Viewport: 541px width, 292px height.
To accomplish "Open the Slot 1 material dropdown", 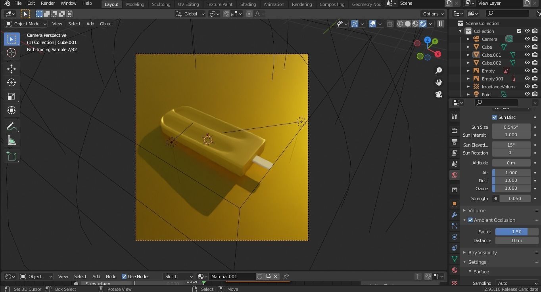I will point(178,277).
